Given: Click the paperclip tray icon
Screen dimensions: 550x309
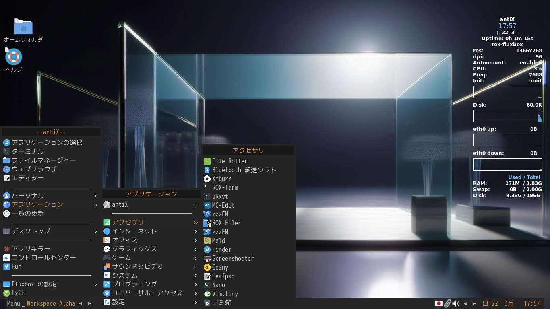Looking at the screenshot, I should pyautogui.click(x=448, y=303).
